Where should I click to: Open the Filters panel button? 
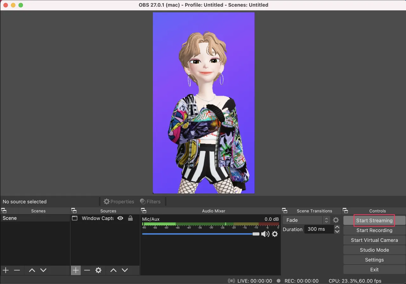pyautogui.click(x=151, y=201)
